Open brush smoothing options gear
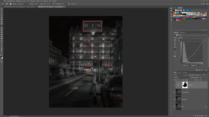209x117 pixels. pyautogui.click(x=69, y=4)
